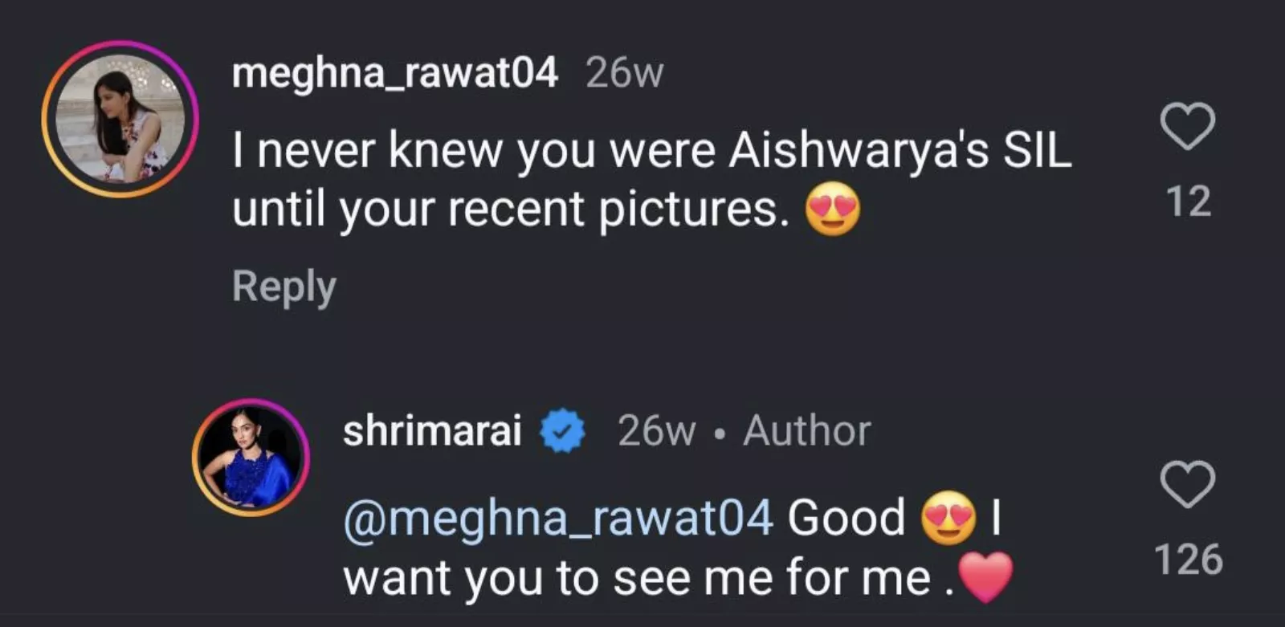Click the red heart emoji in reply
The height and width of the screenshot is (627, 1285).
(986, 577)
